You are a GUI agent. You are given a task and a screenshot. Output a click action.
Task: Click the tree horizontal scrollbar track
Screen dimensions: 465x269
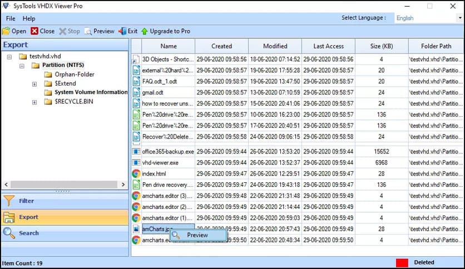point(64,185)
